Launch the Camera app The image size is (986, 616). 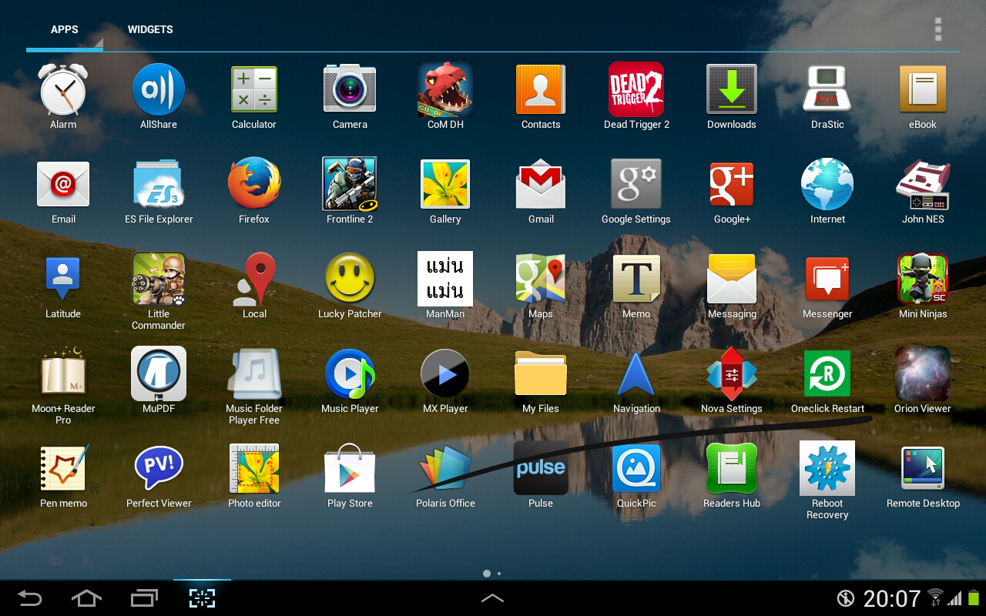(350, 89)
